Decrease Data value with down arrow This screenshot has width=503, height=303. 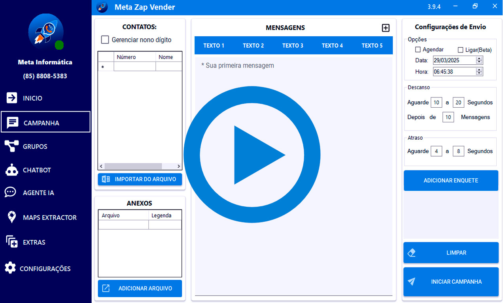click(479, 62)
